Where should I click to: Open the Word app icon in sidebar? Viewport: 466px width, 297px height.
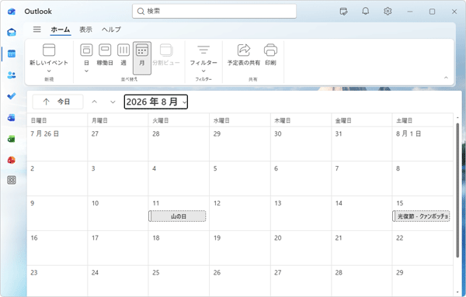click(x=12, y=118)
